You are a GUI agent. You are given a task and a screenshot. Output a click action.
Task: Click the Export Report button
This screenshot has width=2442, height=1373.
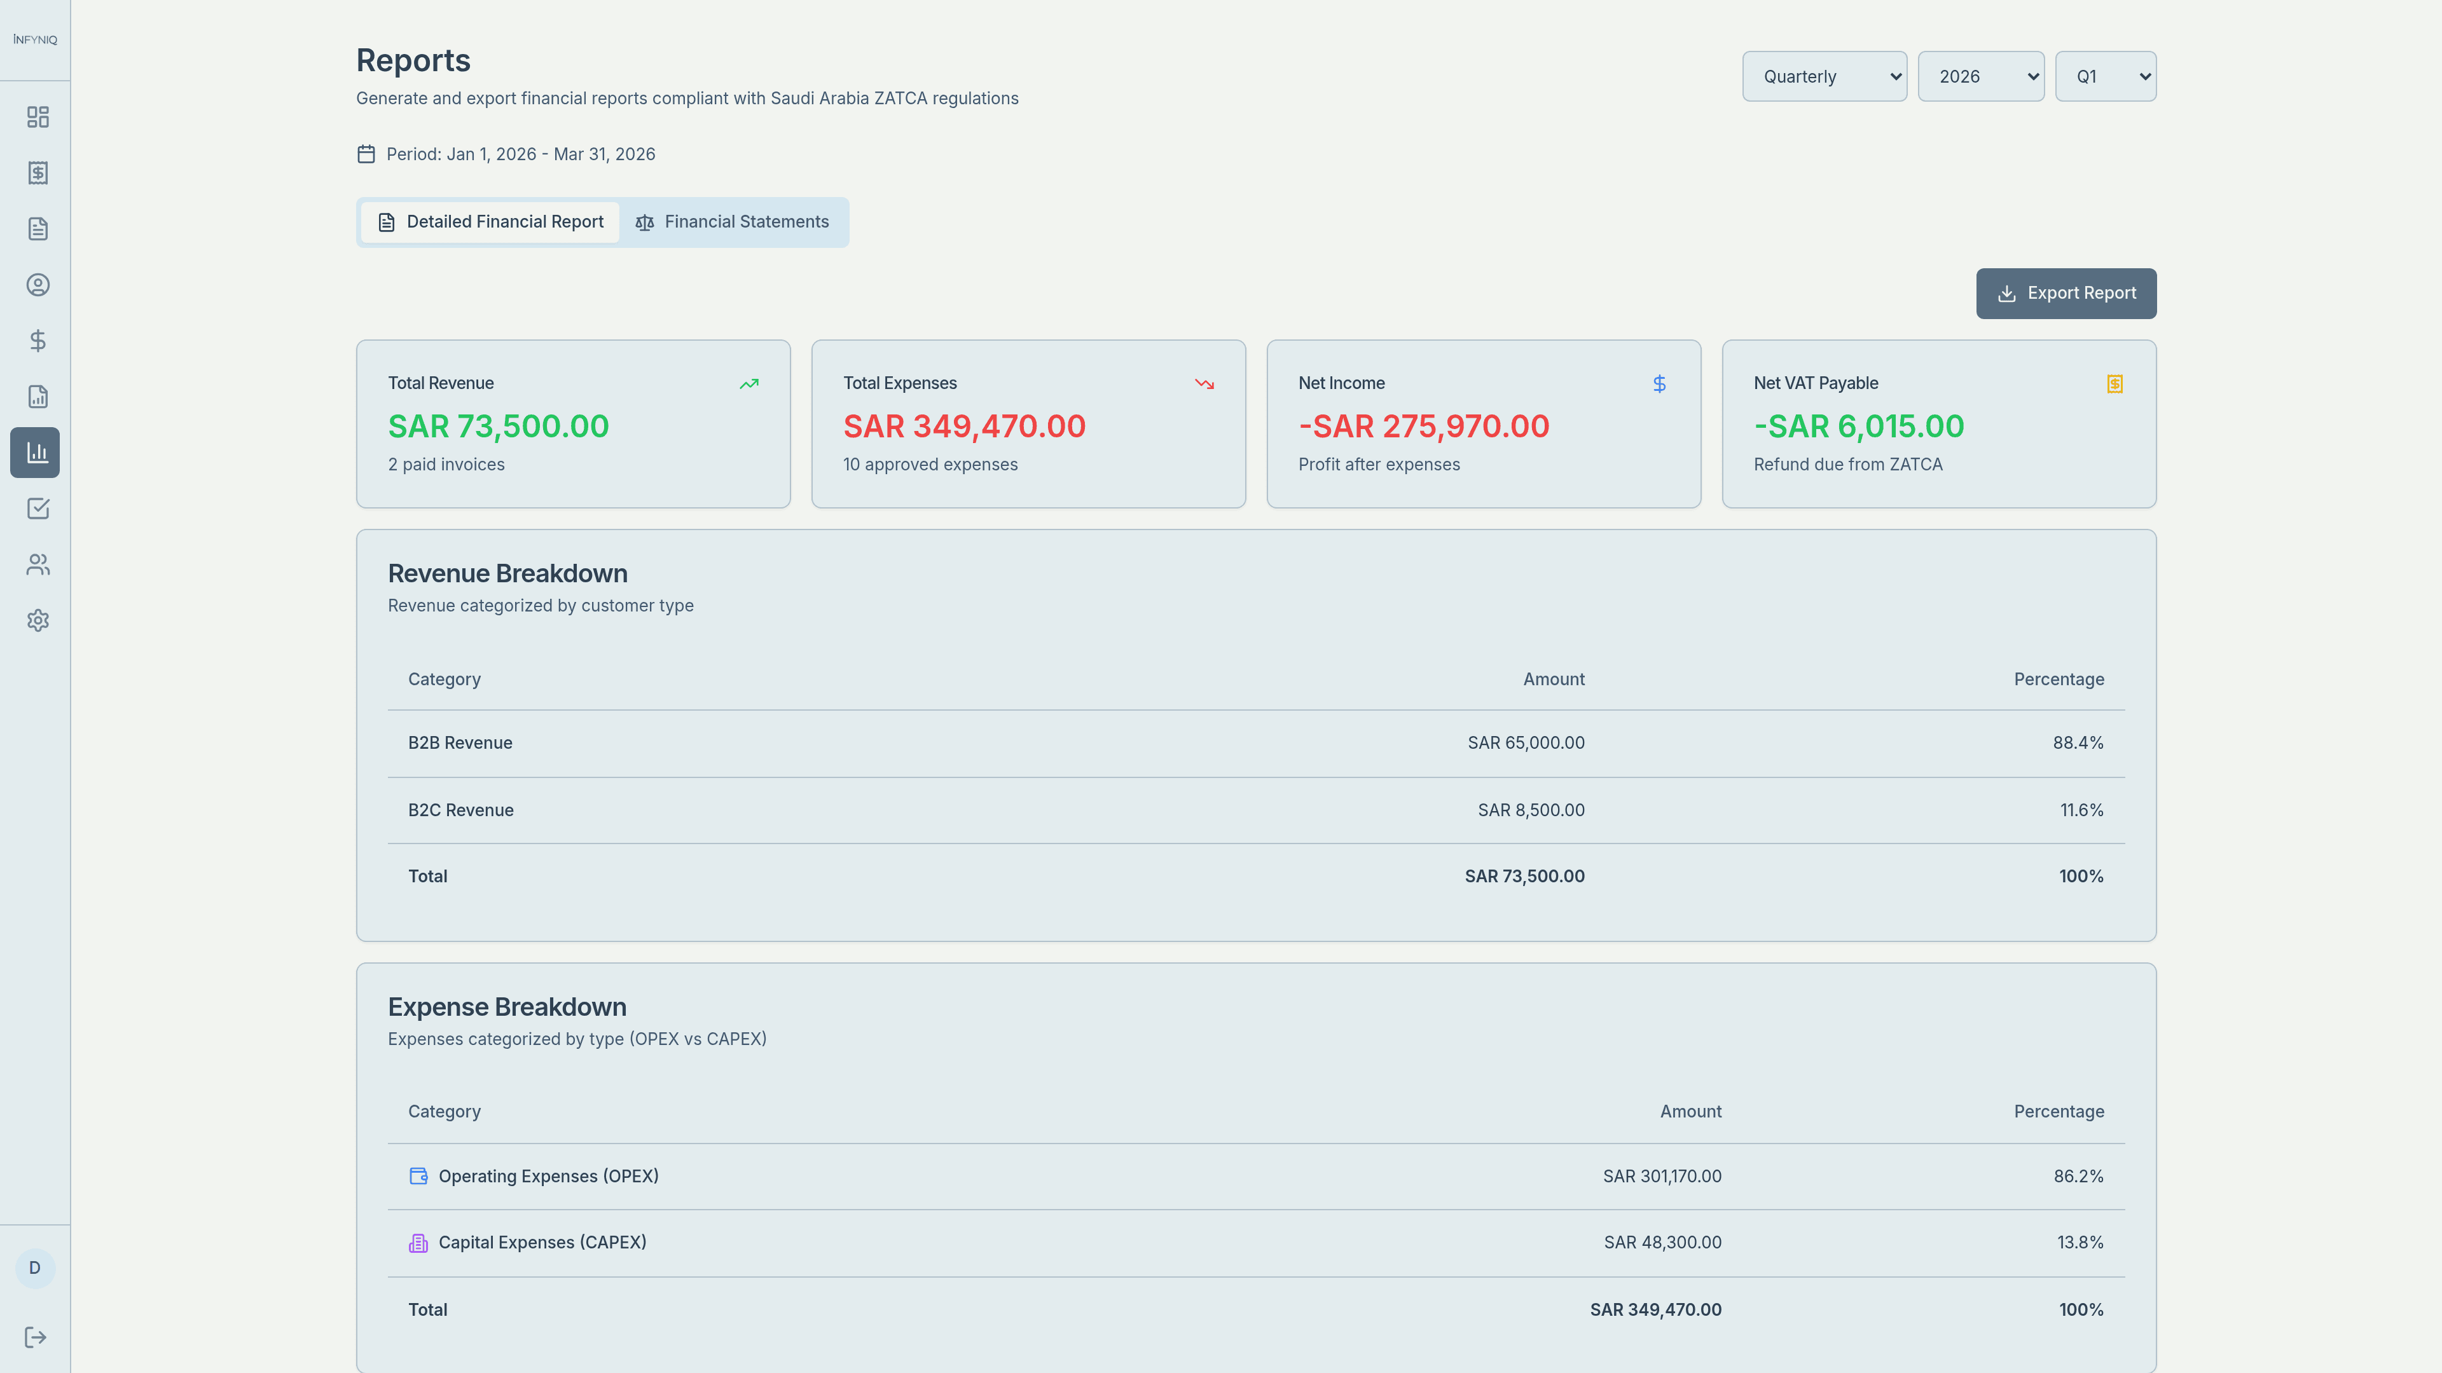2067,293
